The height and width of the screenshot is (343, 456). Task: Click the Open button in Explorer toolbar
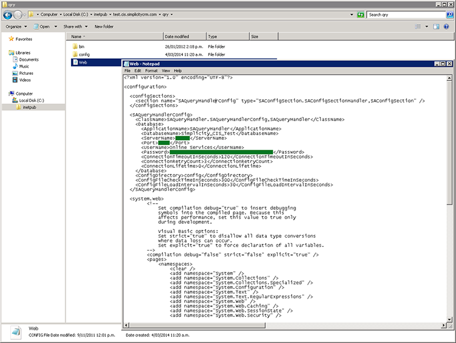(x=41, y=27)
